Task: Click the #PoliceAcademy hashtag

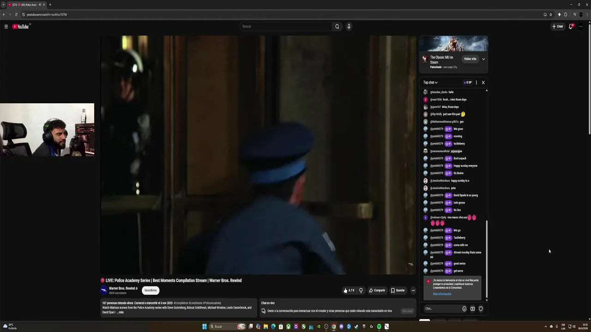Action: 211,303
